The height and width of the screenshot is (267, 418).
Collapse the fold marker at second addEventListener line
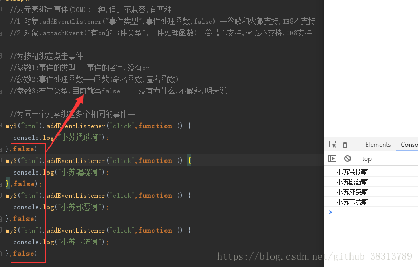[1, 160]
